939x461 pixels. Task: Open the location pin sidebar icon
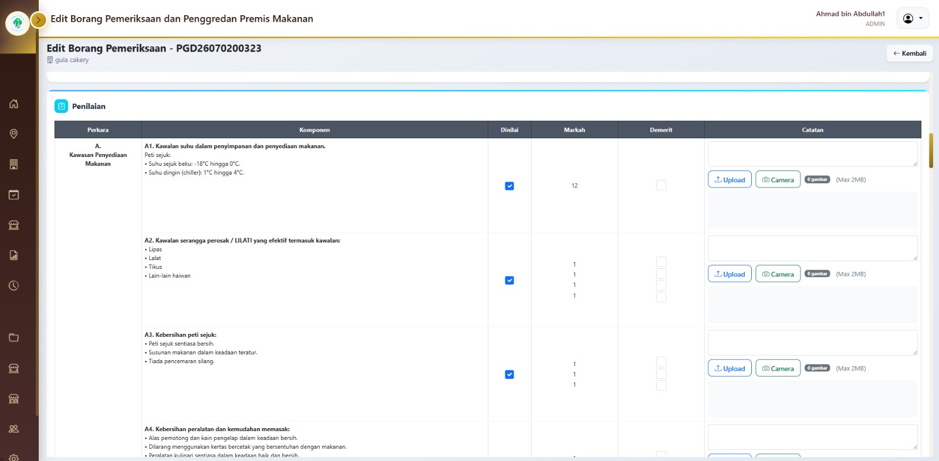coord(13,134)
